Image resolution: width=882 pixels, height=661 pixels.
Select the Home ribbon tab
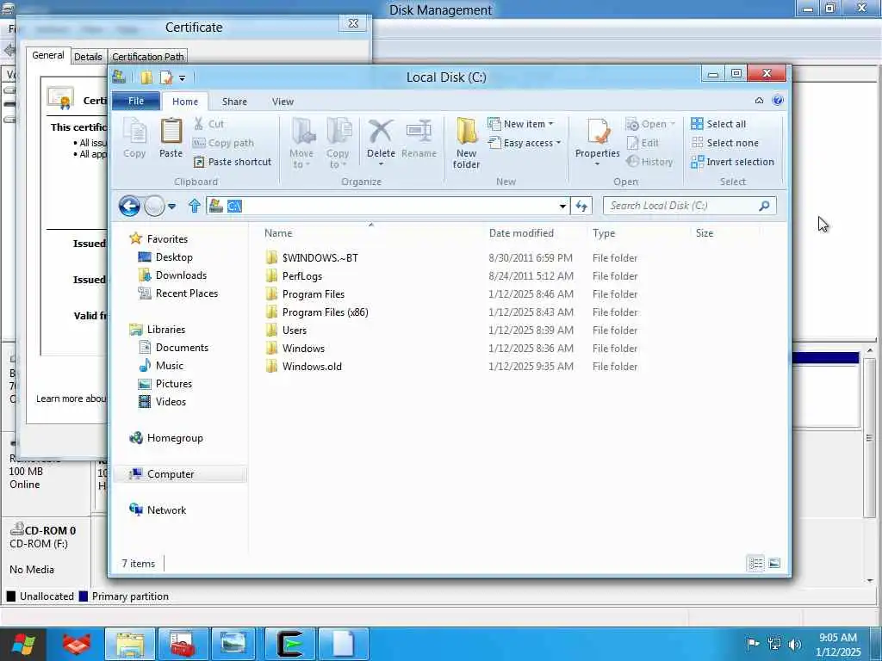pos(185,102)
